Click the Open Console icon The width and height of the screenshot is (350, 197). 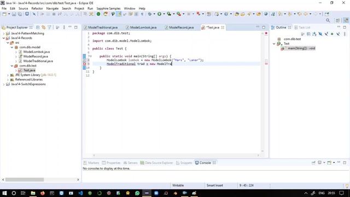click(329, 163)
